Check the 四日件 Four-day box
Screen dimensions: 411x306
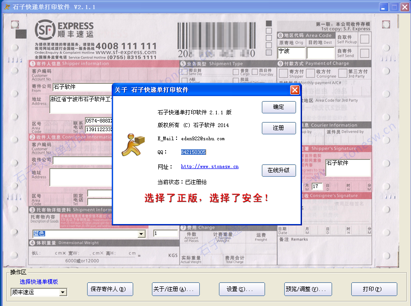255,72
